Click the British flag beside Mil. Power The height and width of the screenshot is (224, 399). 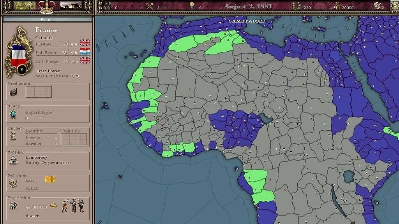[x=85, y=60]
